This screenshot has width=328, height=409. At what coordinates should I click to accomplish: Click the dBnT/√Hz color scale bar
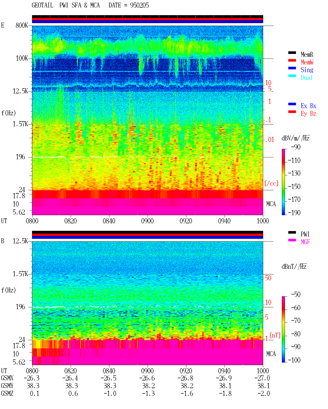click(x=283, y=329)
